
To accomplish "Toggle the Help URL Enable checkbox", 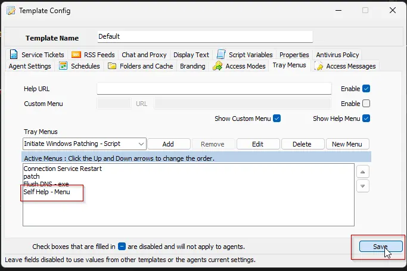I will 366,89.
